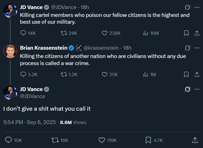Reply to JD Vance's first tweet
This screenshot has height=148, width=203.
23,33
